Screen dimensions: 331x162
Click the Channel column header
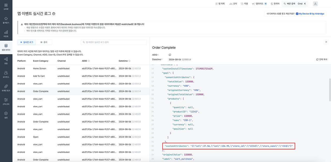62,61
